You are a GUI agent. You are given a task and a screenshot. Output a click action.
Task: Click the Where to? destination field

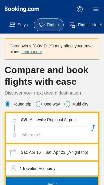pyautogui.click(x=54, y=135)
